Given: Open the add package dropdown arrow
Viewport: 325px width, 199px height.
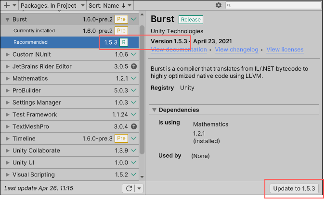Looking at the screenshot, I should point(14,5).
